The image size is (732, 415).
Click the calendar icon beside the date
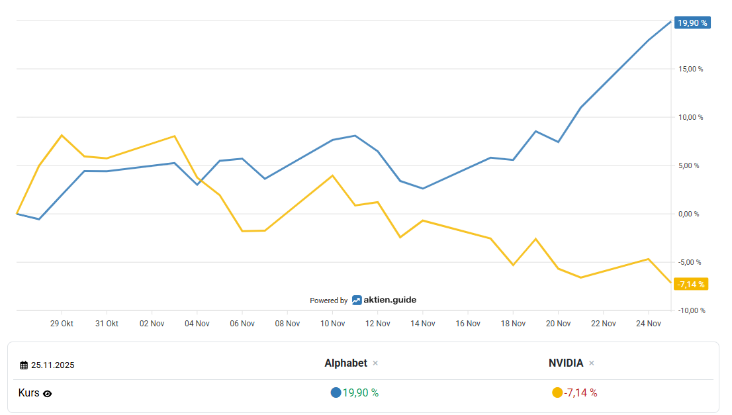point(24,365)
